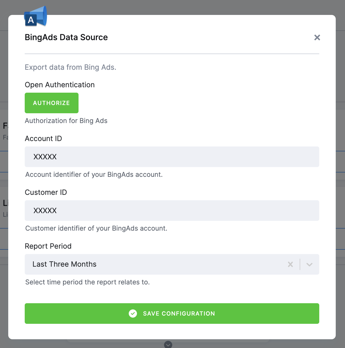The width and height of the screenshot is (345, 348).
Task: Click the Report Period label
Action: [48, 246]
